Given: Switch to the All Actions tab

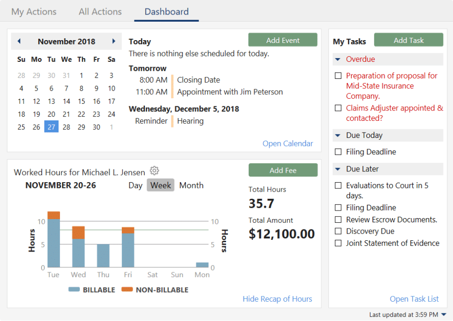Looking at the screenshot, I should [x=100, y=11].
